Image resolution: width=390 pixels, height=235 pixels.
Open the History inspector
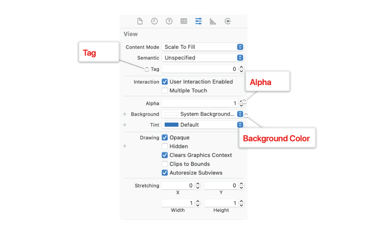154,21
